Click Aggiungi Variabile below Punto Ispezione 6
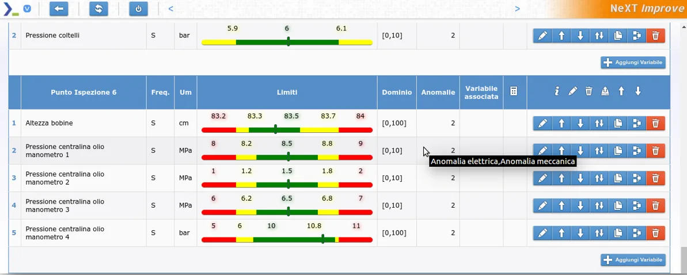 coord(633,260)
